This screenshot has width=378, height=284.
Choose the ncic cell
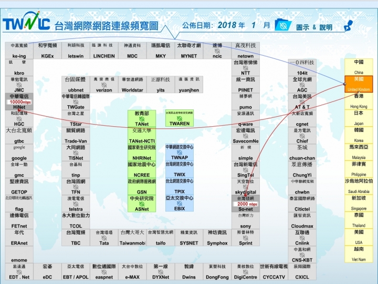coord(217,50)
